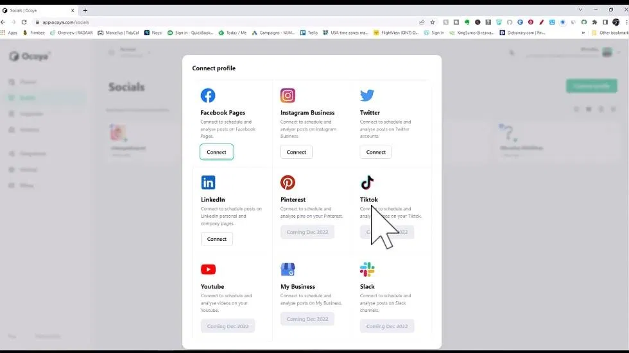Click the Instagram logo icon

(x=288, y=95)
